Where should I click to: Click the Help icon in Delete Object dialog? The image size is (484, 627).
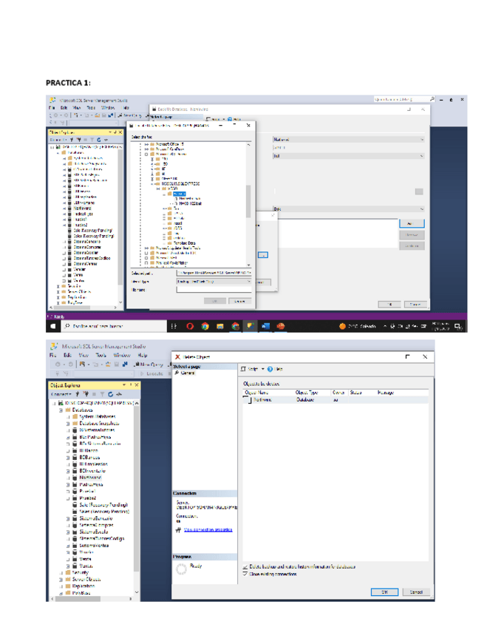[x=271, y=368]
